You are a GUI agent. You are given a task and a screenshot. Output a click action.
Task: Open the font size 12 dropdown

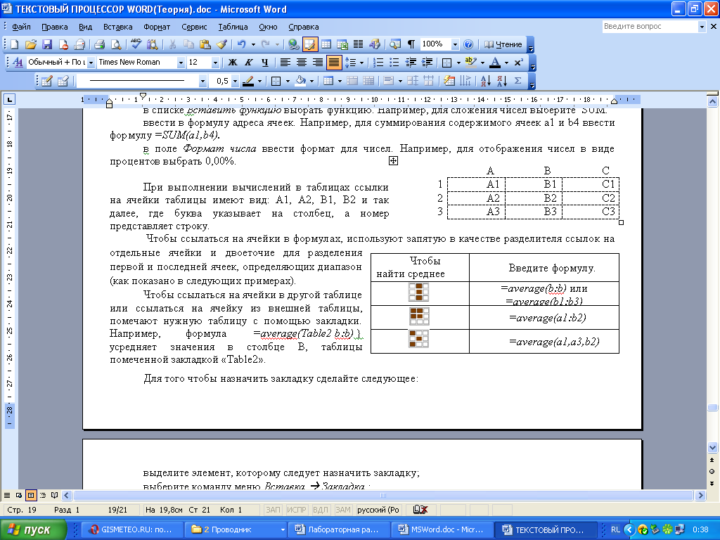tap(215, 62)
